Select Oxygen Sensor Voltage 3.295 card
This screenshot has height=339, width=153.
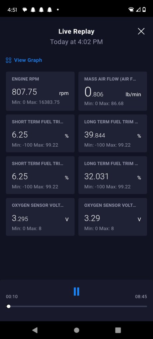pos(40,217)
